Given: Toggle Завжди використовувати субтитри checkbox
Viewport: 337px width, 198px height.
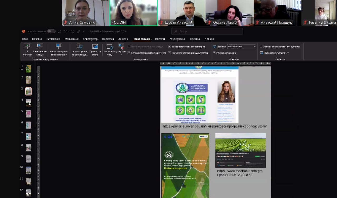Looking at the screenshot, I should click(261, 47).
